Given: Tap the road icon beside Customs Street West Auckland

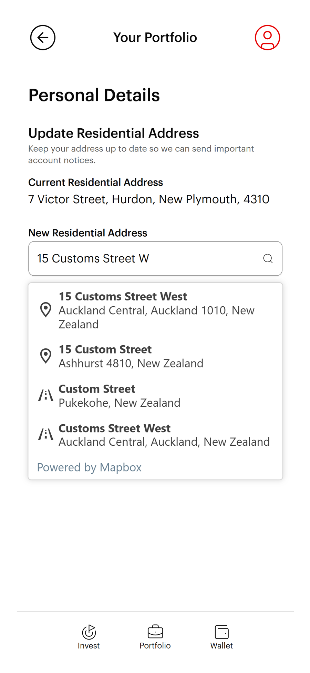Looking at the screenshot, I should 45,434.
